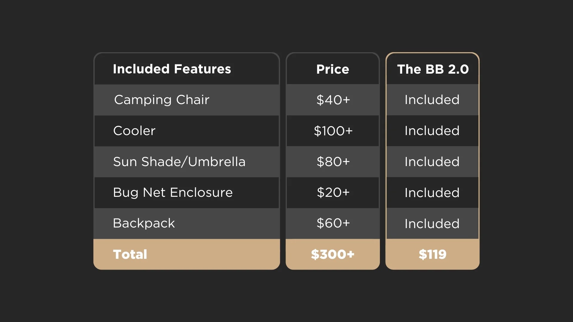Click Included in the Backpack row

(432, 224)
